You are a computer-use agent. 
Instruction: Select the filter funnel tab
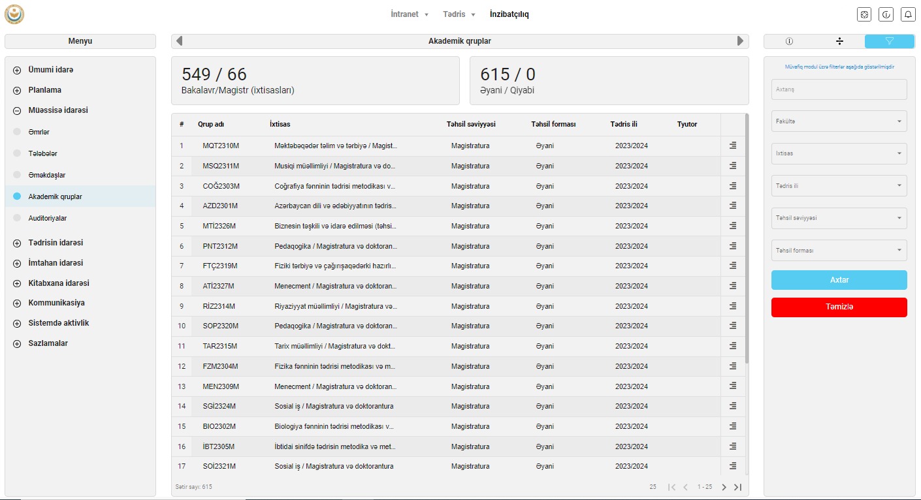tap(890, 41)
